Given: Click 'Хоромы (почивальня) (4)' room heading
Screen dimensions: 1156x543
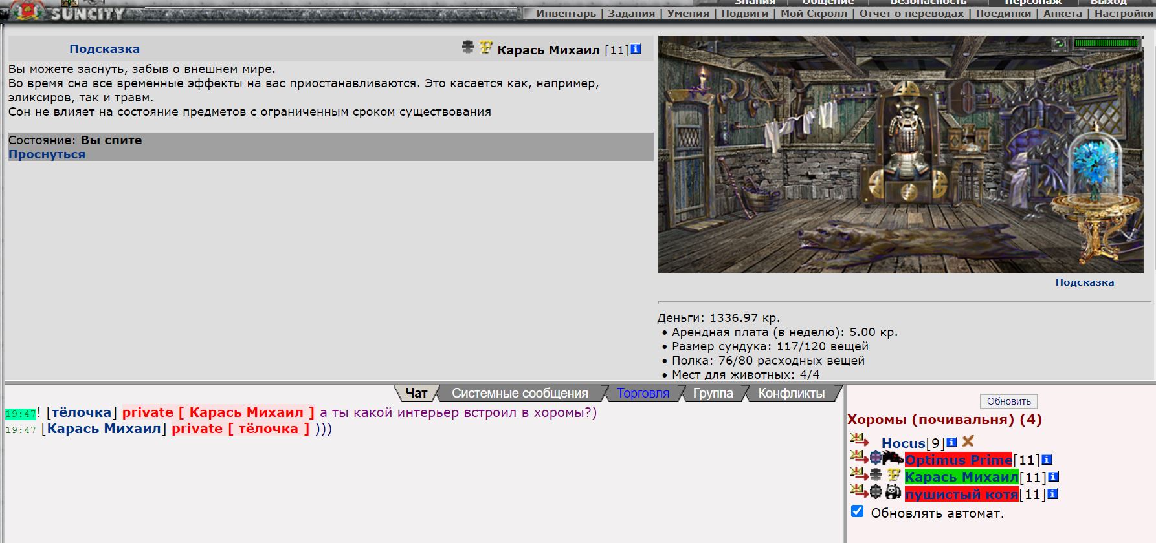Looking at the screenshot, I should click(945, 420).
